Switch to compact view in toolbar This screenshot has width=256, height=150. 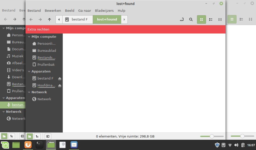tap(220, 19)
